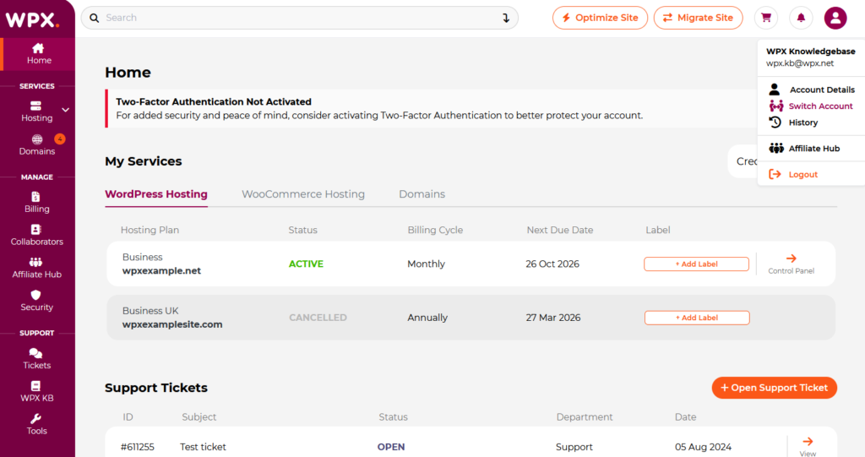Click the WPX logo
The width and height of the screenshot is (865, 457).
click(31, 19)
